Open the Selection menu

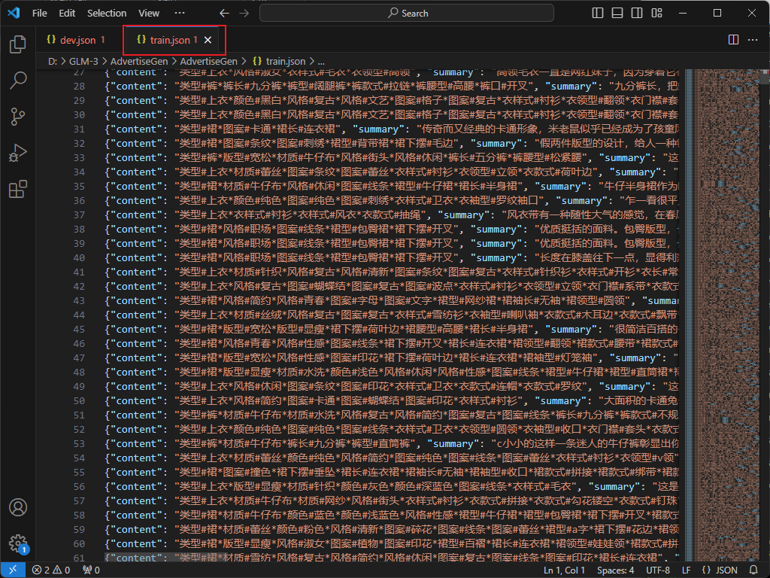coord(107,13)
